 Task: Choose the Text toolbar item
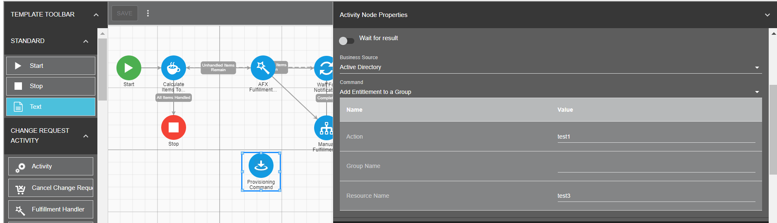[51, 107]
